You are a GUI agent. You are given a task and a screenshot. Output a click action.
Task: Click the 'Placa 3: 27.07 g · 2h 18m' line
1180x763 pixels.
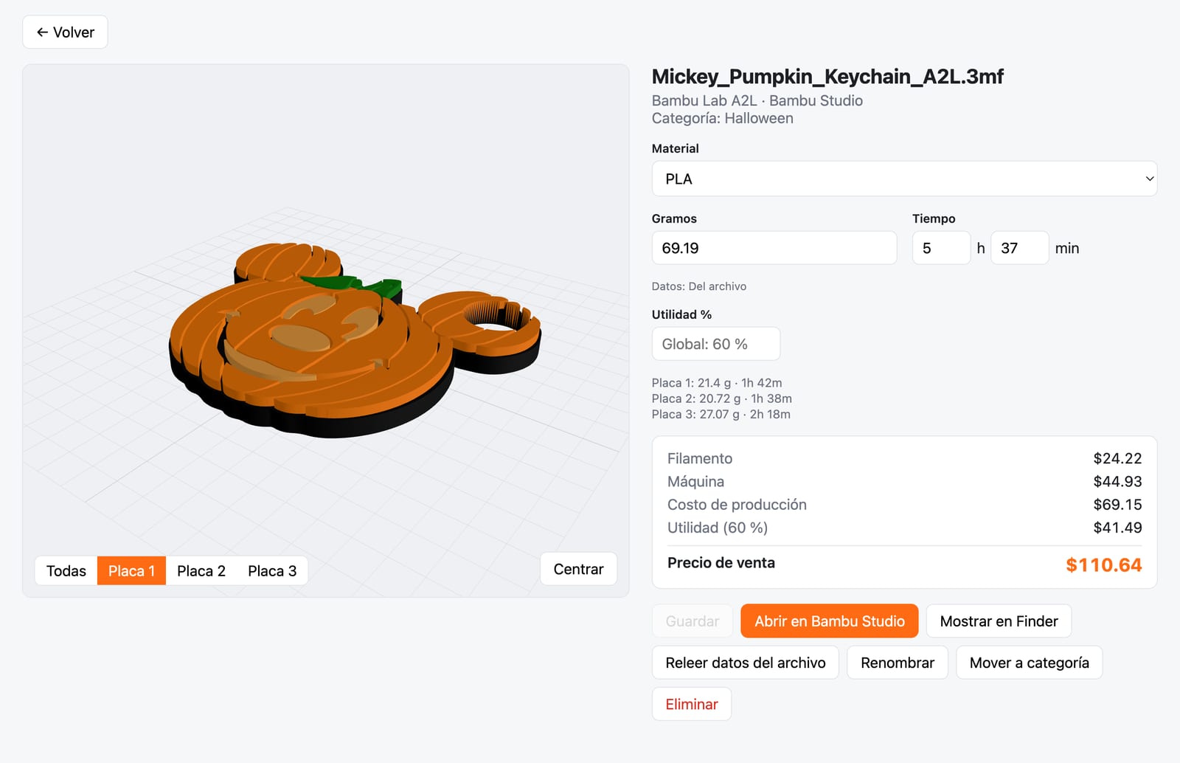(721, 414)
